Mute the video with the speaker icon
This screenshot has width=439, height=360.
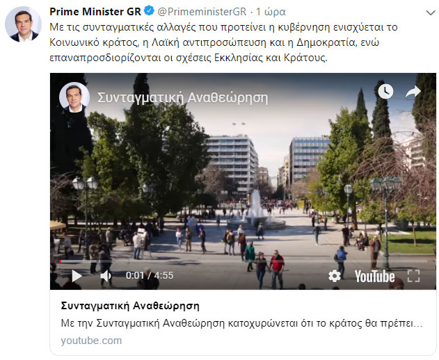106,276
